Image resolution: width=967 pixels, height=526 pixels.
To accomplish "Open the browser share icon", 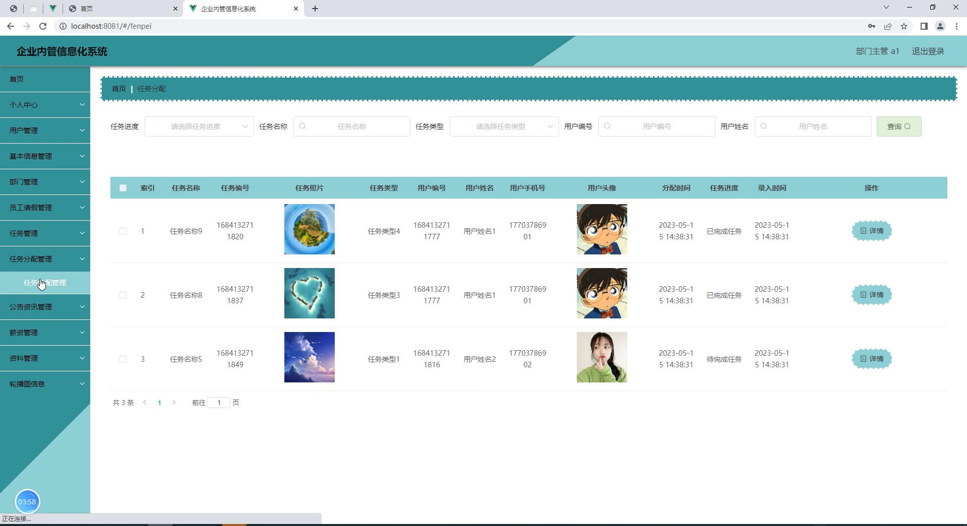I will point(888,26).
